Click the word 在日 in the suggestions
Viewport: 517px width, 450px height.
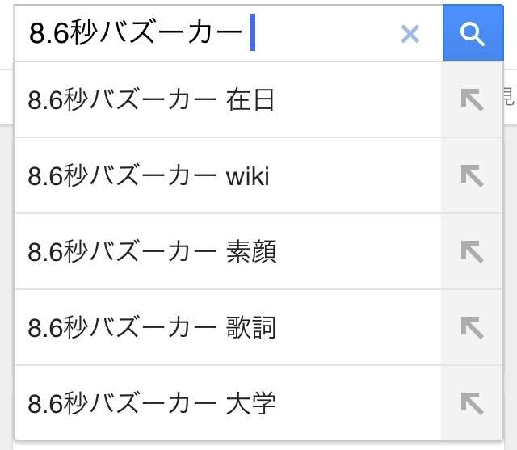coord(250,100)
